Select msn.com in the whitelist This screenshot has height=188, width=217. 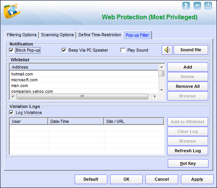tap(84, 86)
